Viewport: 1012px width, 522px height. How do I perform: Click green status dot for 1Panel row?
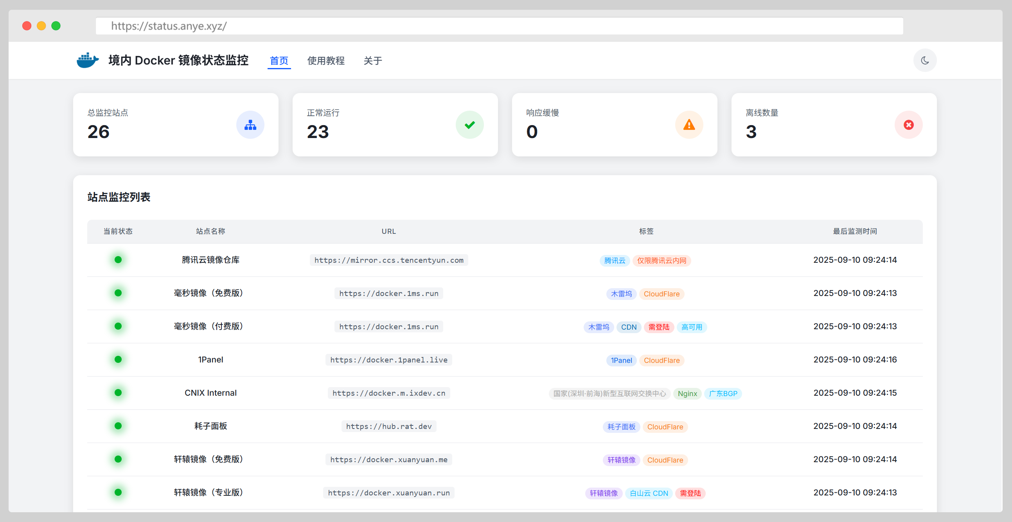[x=118, y=359]
